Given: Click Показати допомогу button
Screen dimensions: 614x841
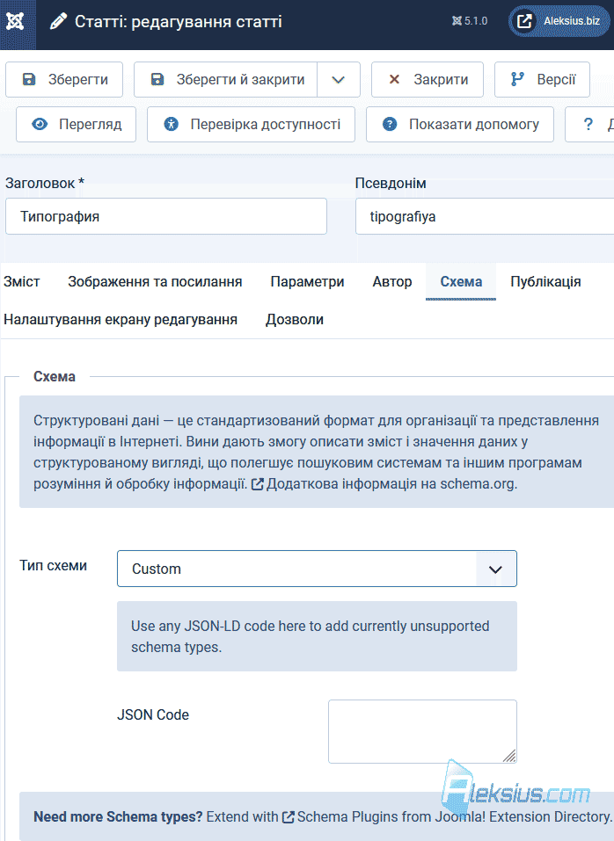Looking at the screenshot, I should click(460, 125).
